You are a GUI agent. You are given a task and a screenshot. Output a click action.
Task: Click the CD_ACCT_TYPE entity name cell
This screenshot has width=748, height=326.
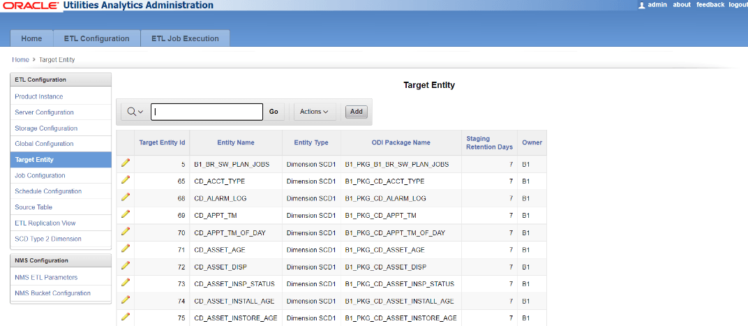tap(236, 181)
